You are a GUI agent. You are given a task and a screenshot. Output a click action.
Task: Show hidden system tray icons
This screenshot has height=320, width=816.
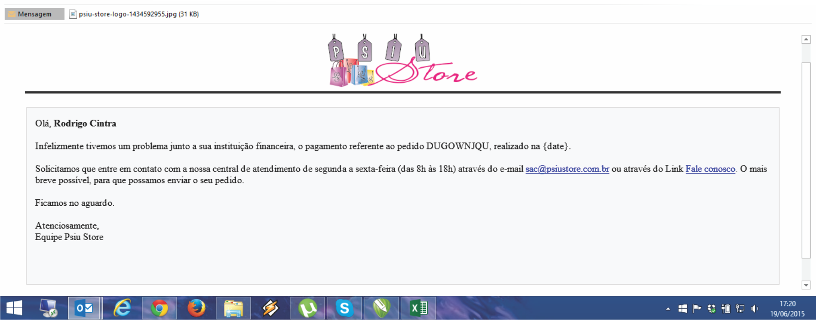(x=668, y=309)
